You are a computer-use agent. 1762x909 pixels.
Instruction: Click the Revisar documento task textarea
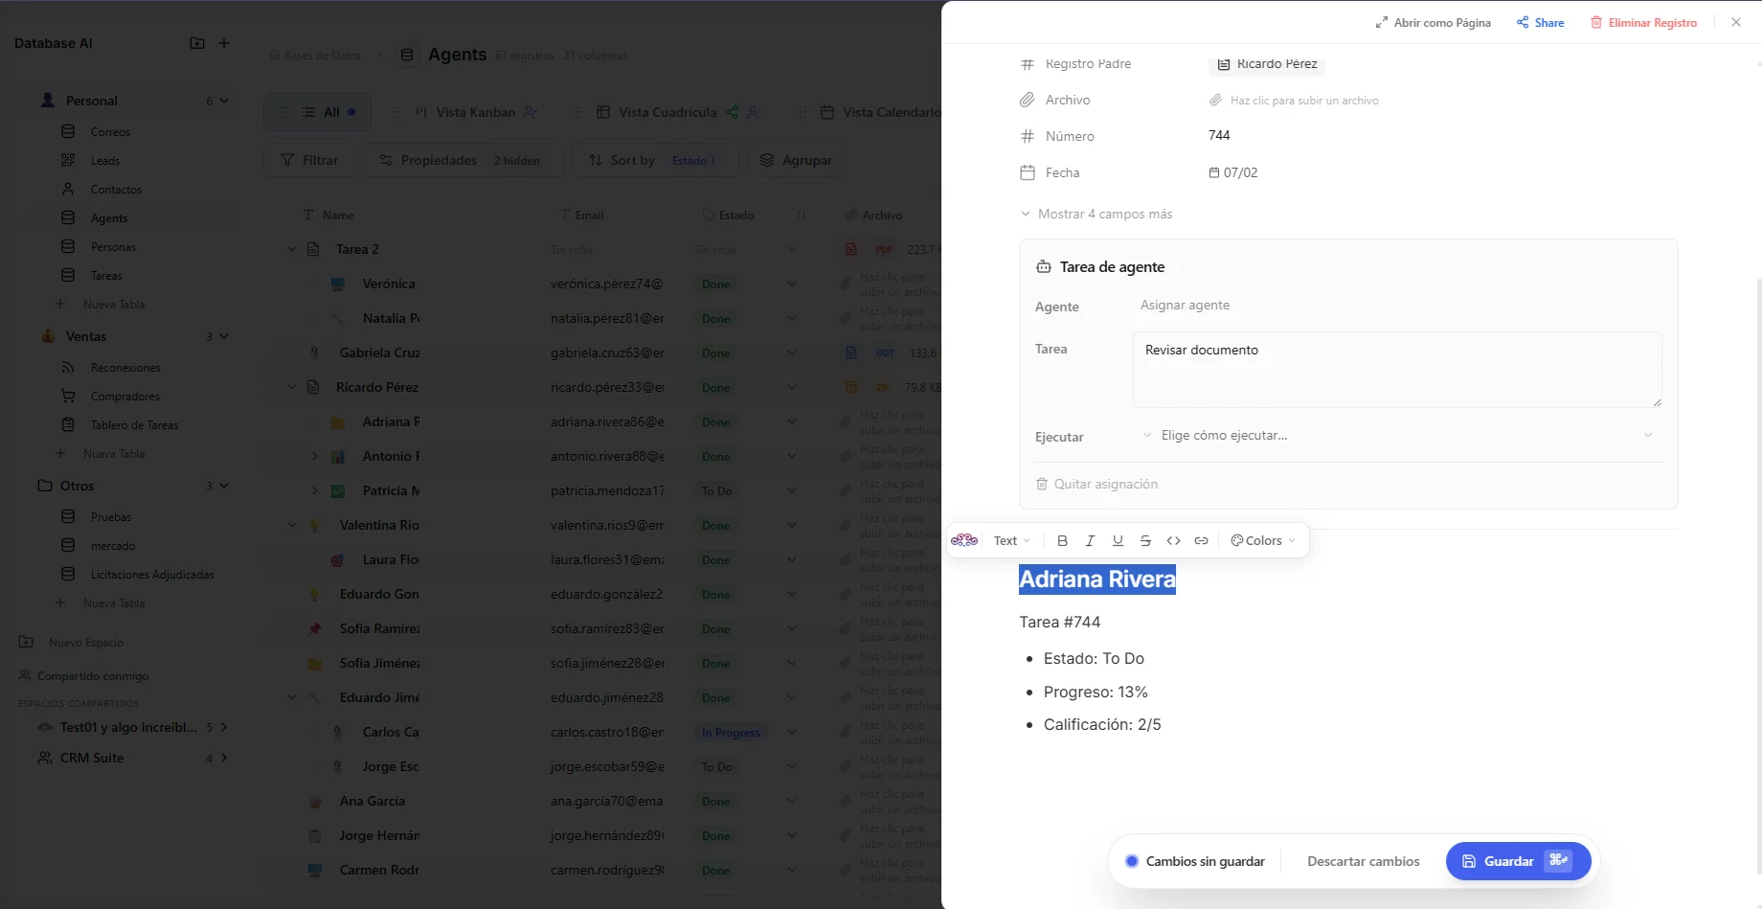coord(1397,370)
